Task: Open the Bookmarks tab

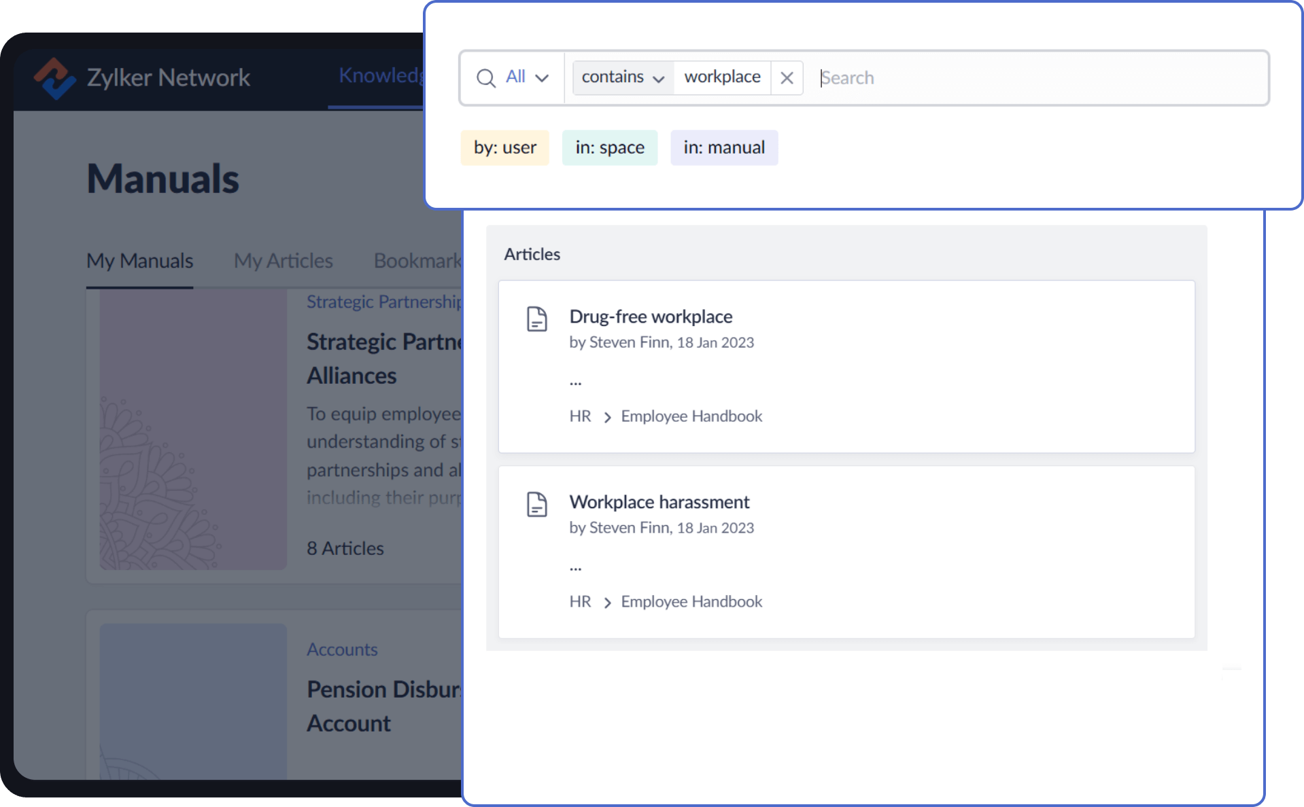Action: (x=417, y=261)
